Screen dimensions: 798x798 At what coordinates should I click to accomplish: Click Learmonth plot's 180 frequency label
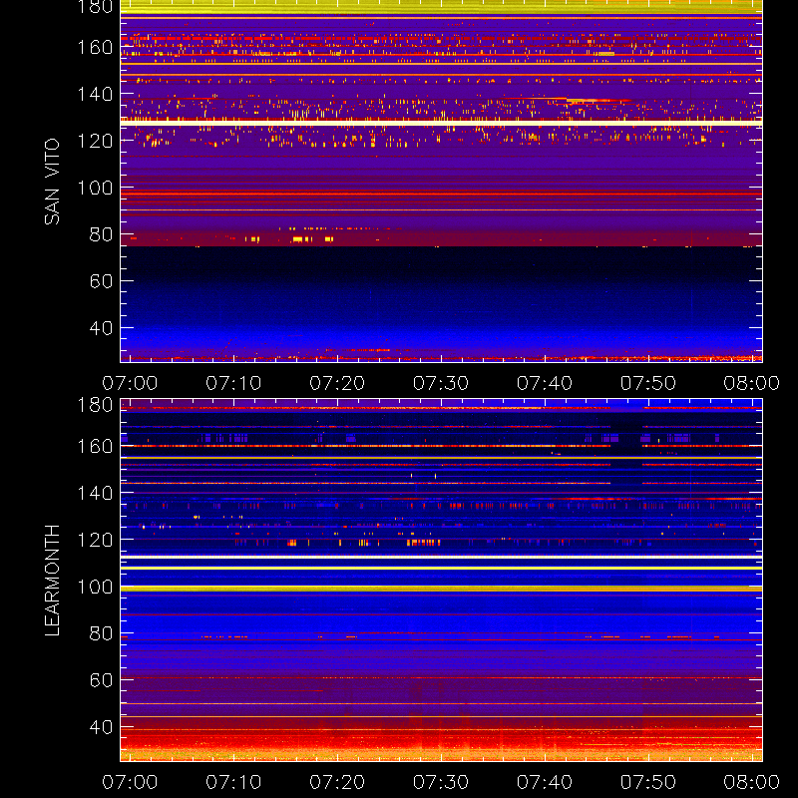95,405
